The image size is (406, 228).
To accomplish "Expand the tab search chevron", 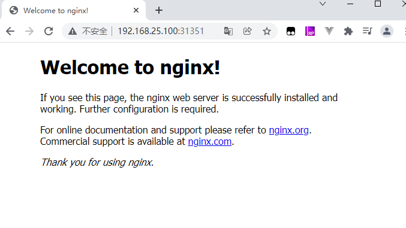I will [x=323, y=4].
